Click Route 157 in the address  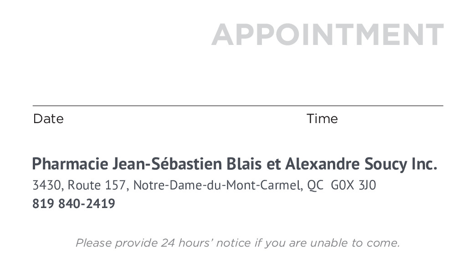point(98,185)
